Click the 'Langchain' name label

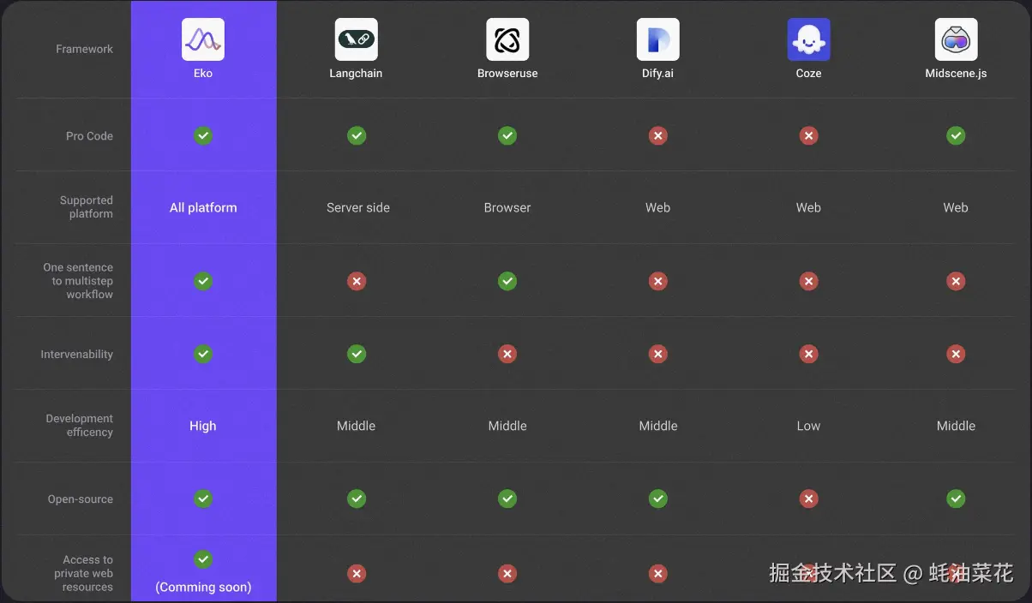(x=356, y=74)
